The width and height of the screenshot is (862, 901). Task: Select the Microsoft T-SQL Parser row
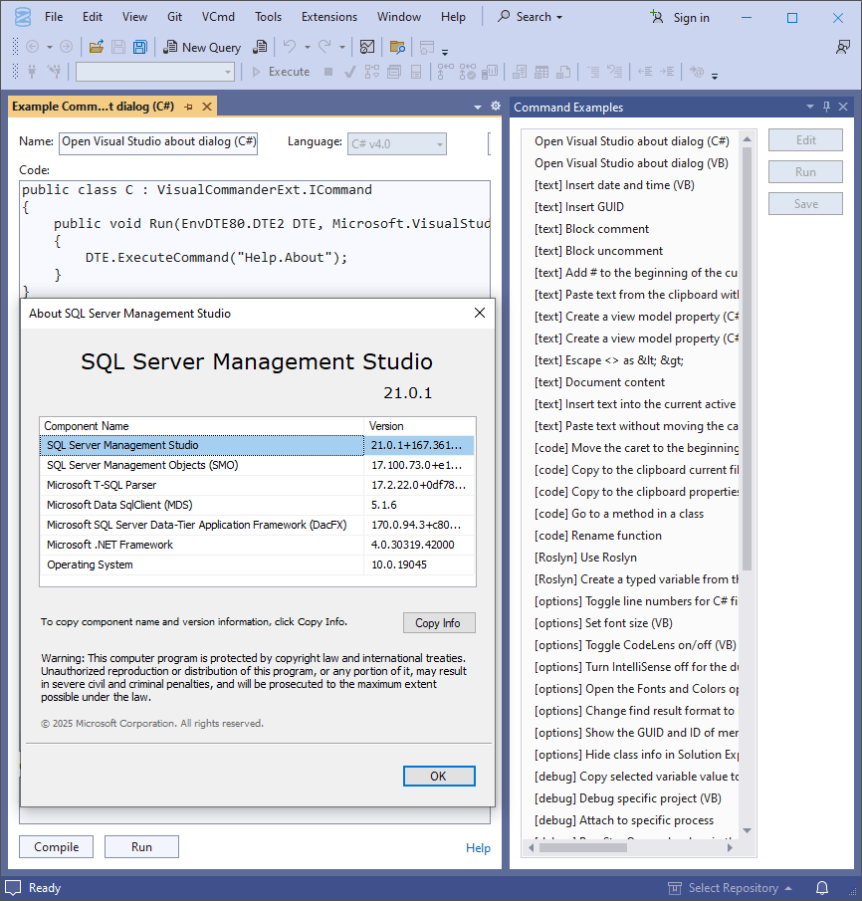tap(199, 485)
